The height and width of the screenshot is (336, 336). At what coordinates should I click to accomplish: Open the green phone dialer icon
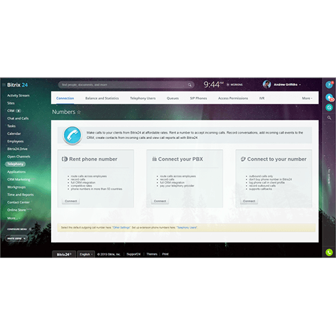point(329,253)
